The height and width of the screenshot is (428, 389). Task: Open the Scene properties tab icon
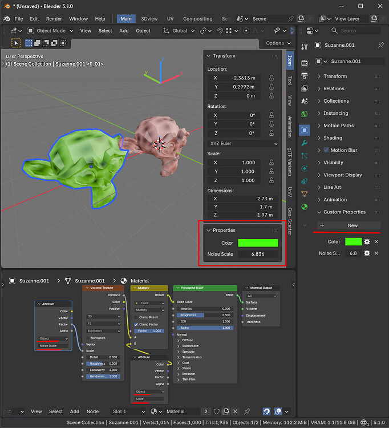click(305, 101)
